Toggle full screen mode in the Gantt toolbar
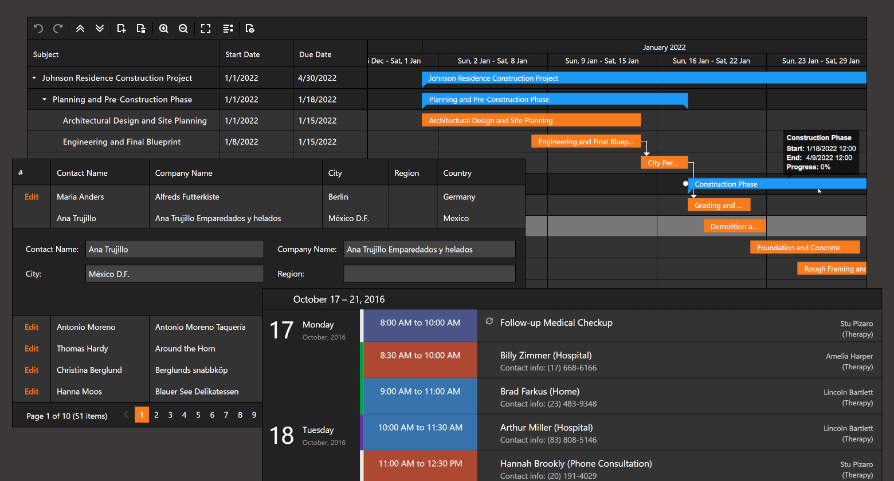 click(206, 29)
